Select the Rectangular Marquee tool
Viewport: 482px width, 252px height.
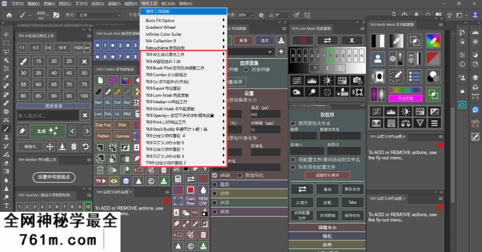tap(6, 43)
